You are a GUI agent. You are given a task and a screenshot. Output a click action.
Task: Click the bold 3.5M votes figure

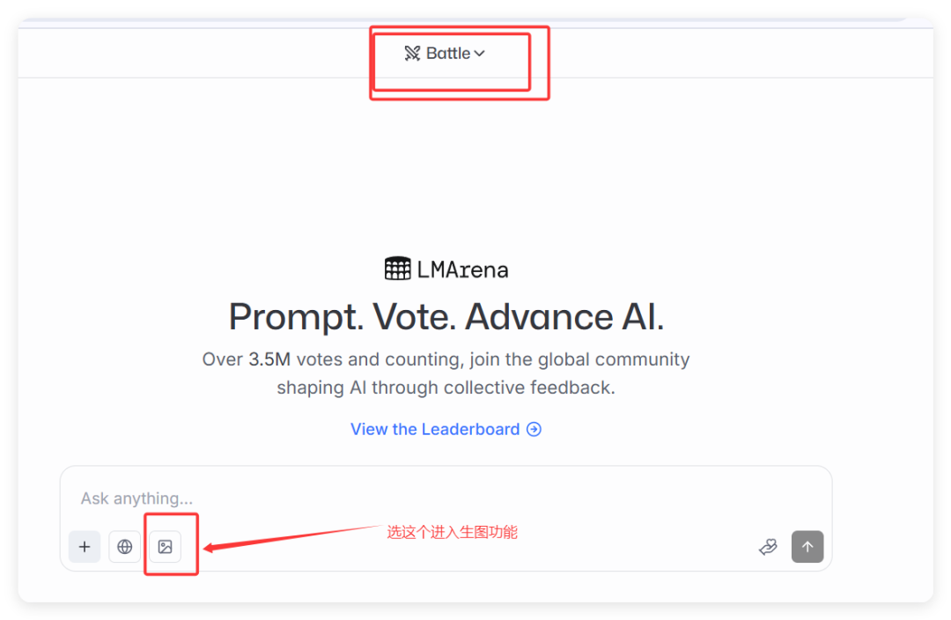[269, 359]
